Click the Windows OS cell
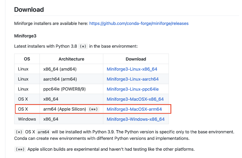This screenshot has height=158, width=242. click(27, 119)
